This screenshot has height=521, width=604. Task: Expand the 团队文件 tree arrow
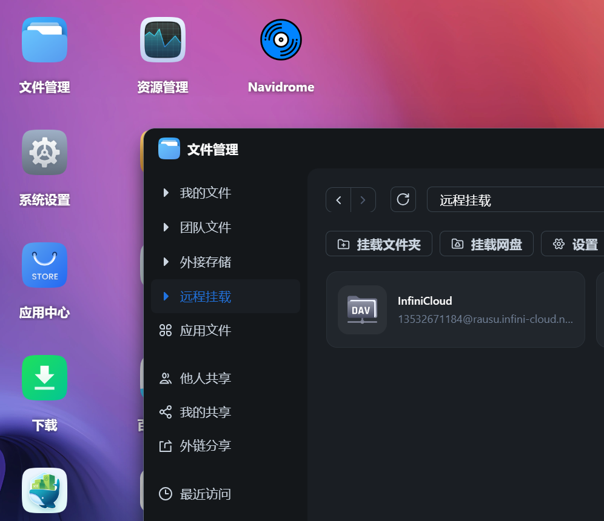tap(166, 227)
